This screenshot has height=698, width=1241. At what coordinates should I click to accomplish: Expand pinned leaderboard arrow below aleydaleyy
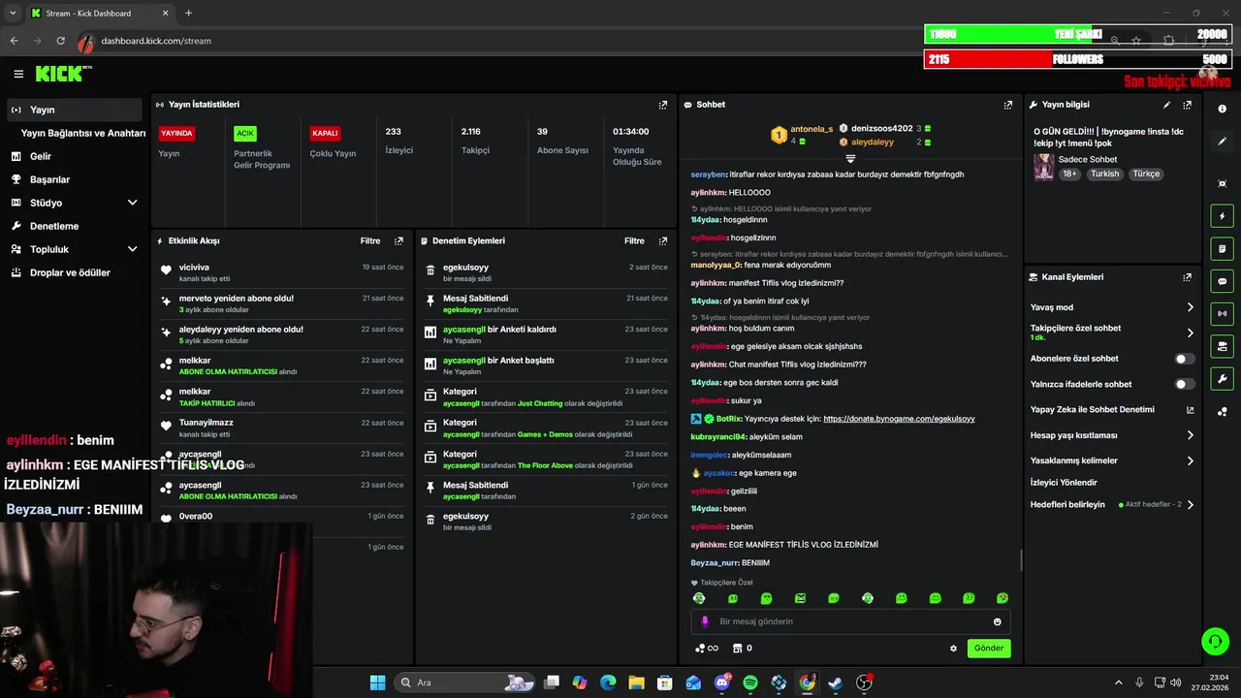(x=850, y=158)
